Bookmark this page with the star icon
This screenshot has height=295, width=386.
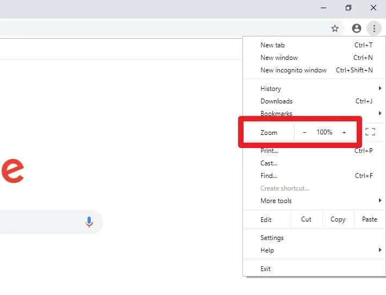point(334,29)
